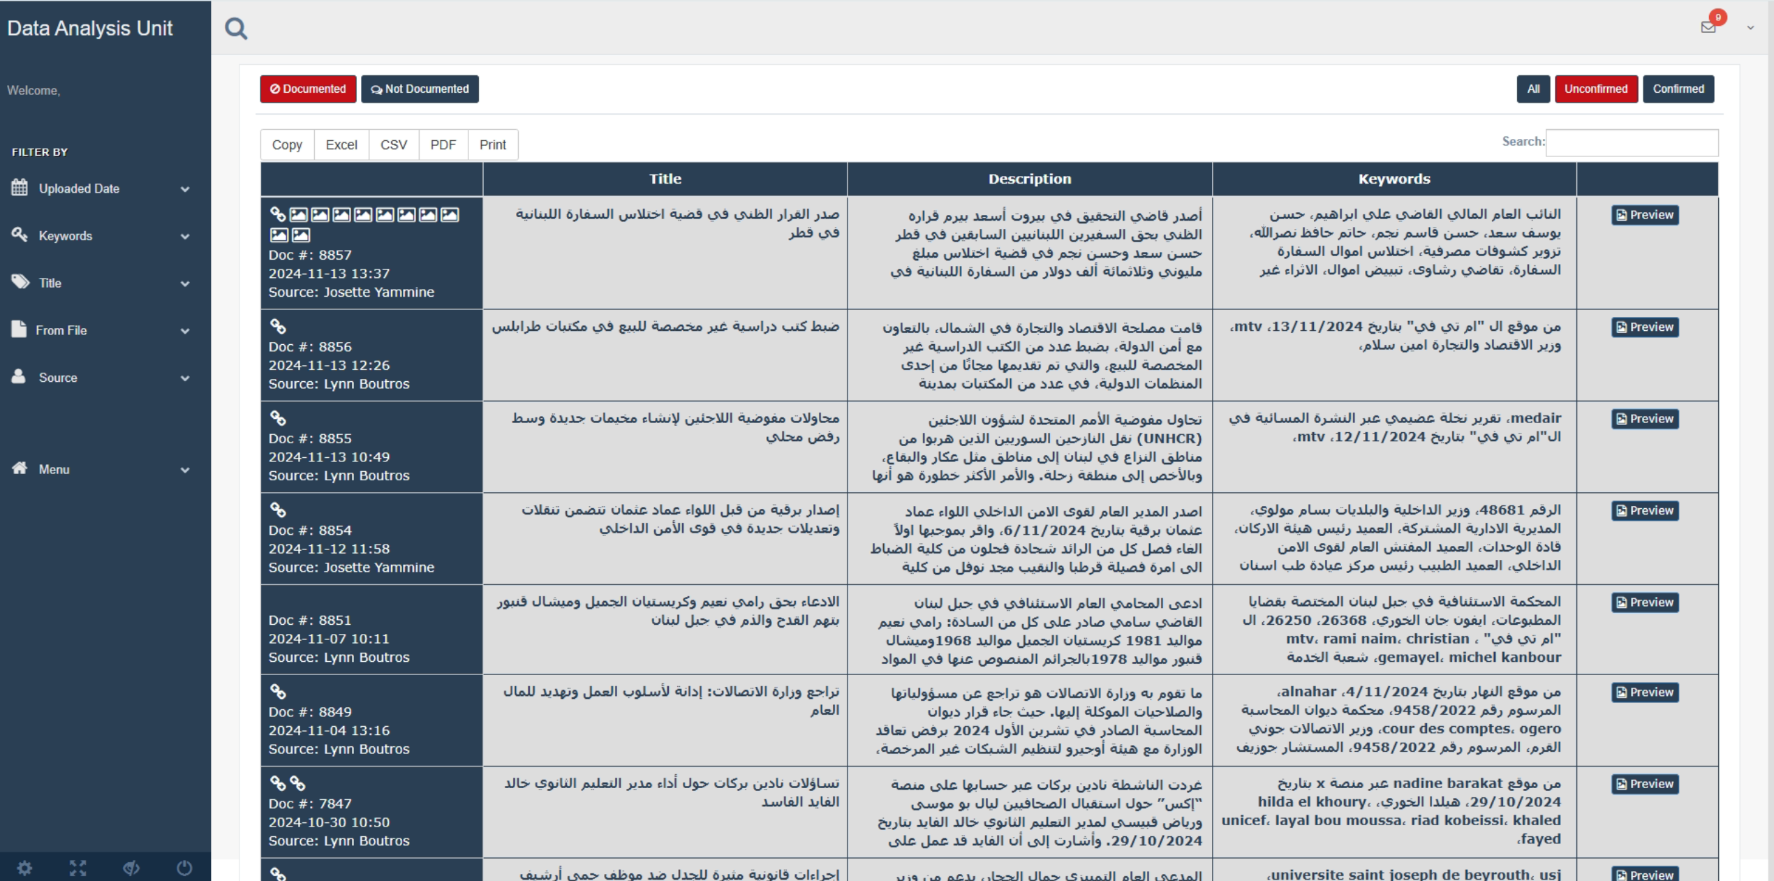This screenshot has width=1774, height=881.
Task: Preview document 8854
Action: click(x=1644, y=510)
